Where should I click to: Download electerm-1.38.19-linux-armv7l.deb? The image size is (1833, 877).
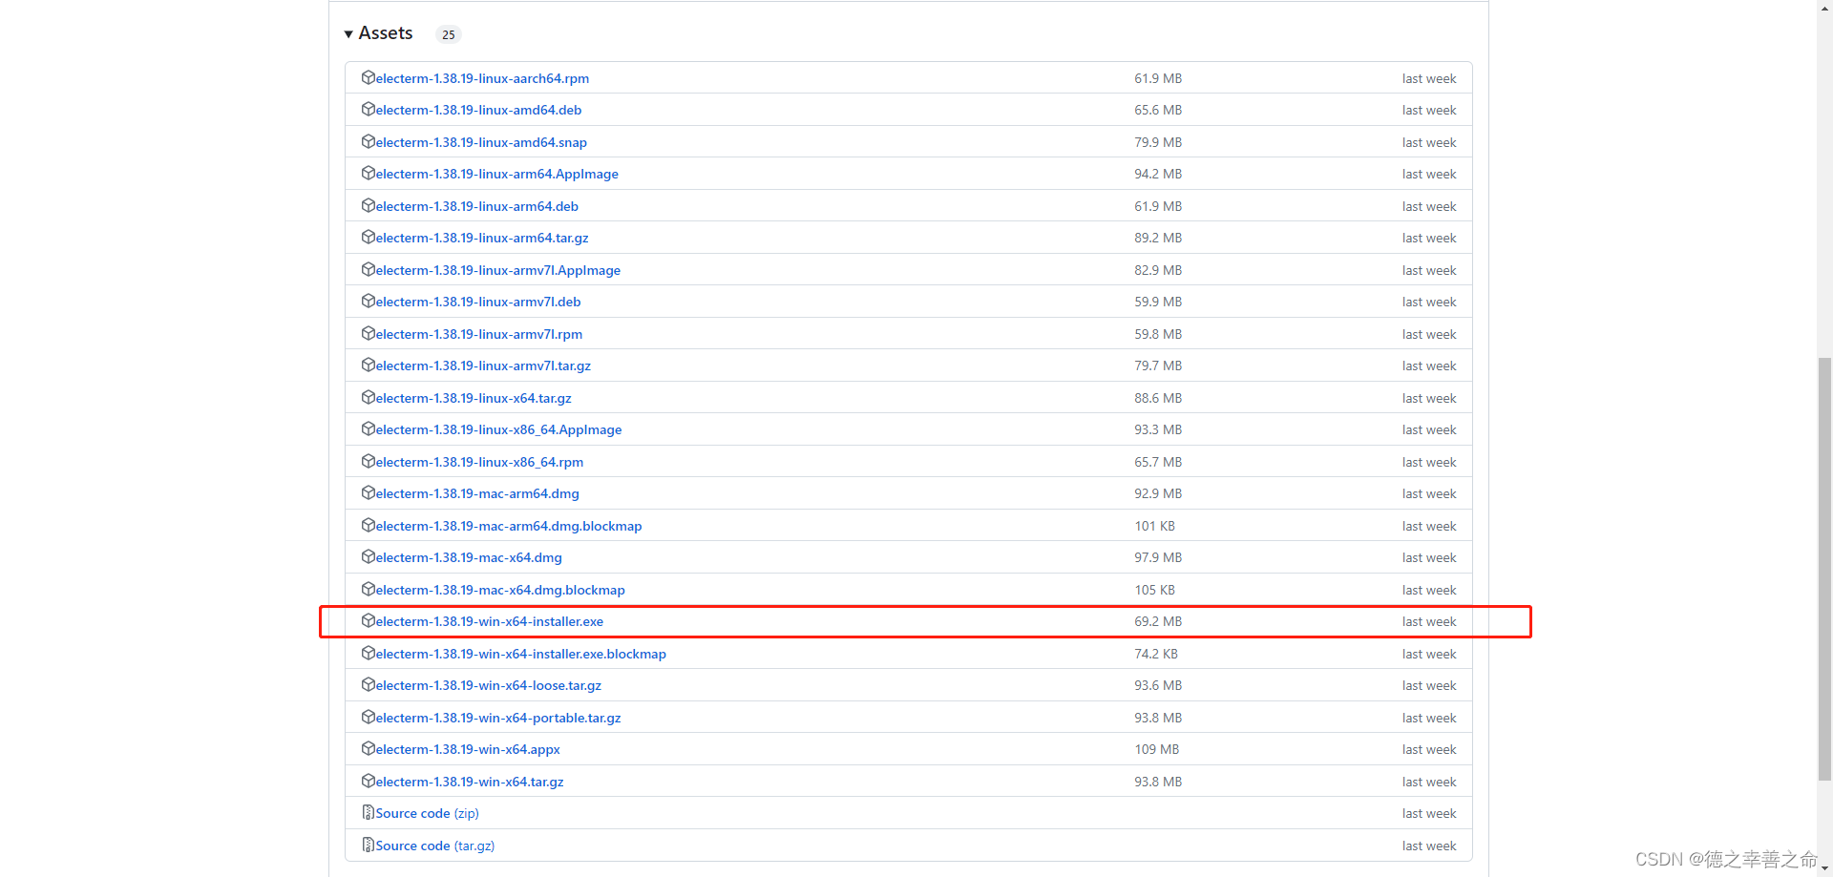pyautogui.click(x=478, y=302)
